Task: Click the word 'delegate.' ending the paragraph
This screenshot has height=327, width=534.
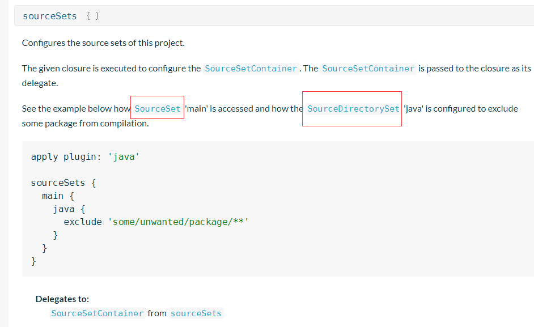Action: pos(40,83)
